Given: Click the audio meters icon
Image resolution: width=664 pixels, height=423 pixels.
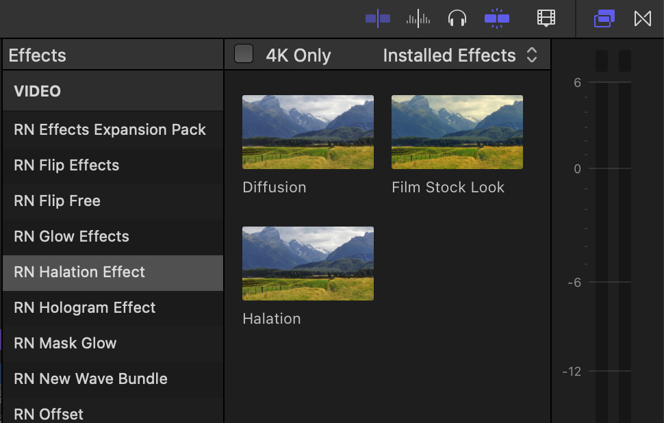Looking at the screenshot, I should (x=418, y=18).
